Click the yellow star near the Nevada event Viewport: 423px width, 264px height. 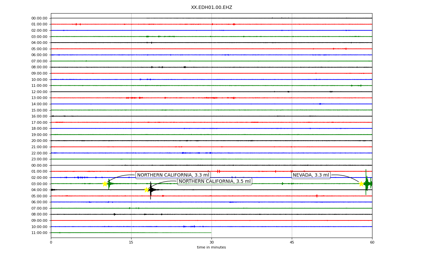pos(361,184)
